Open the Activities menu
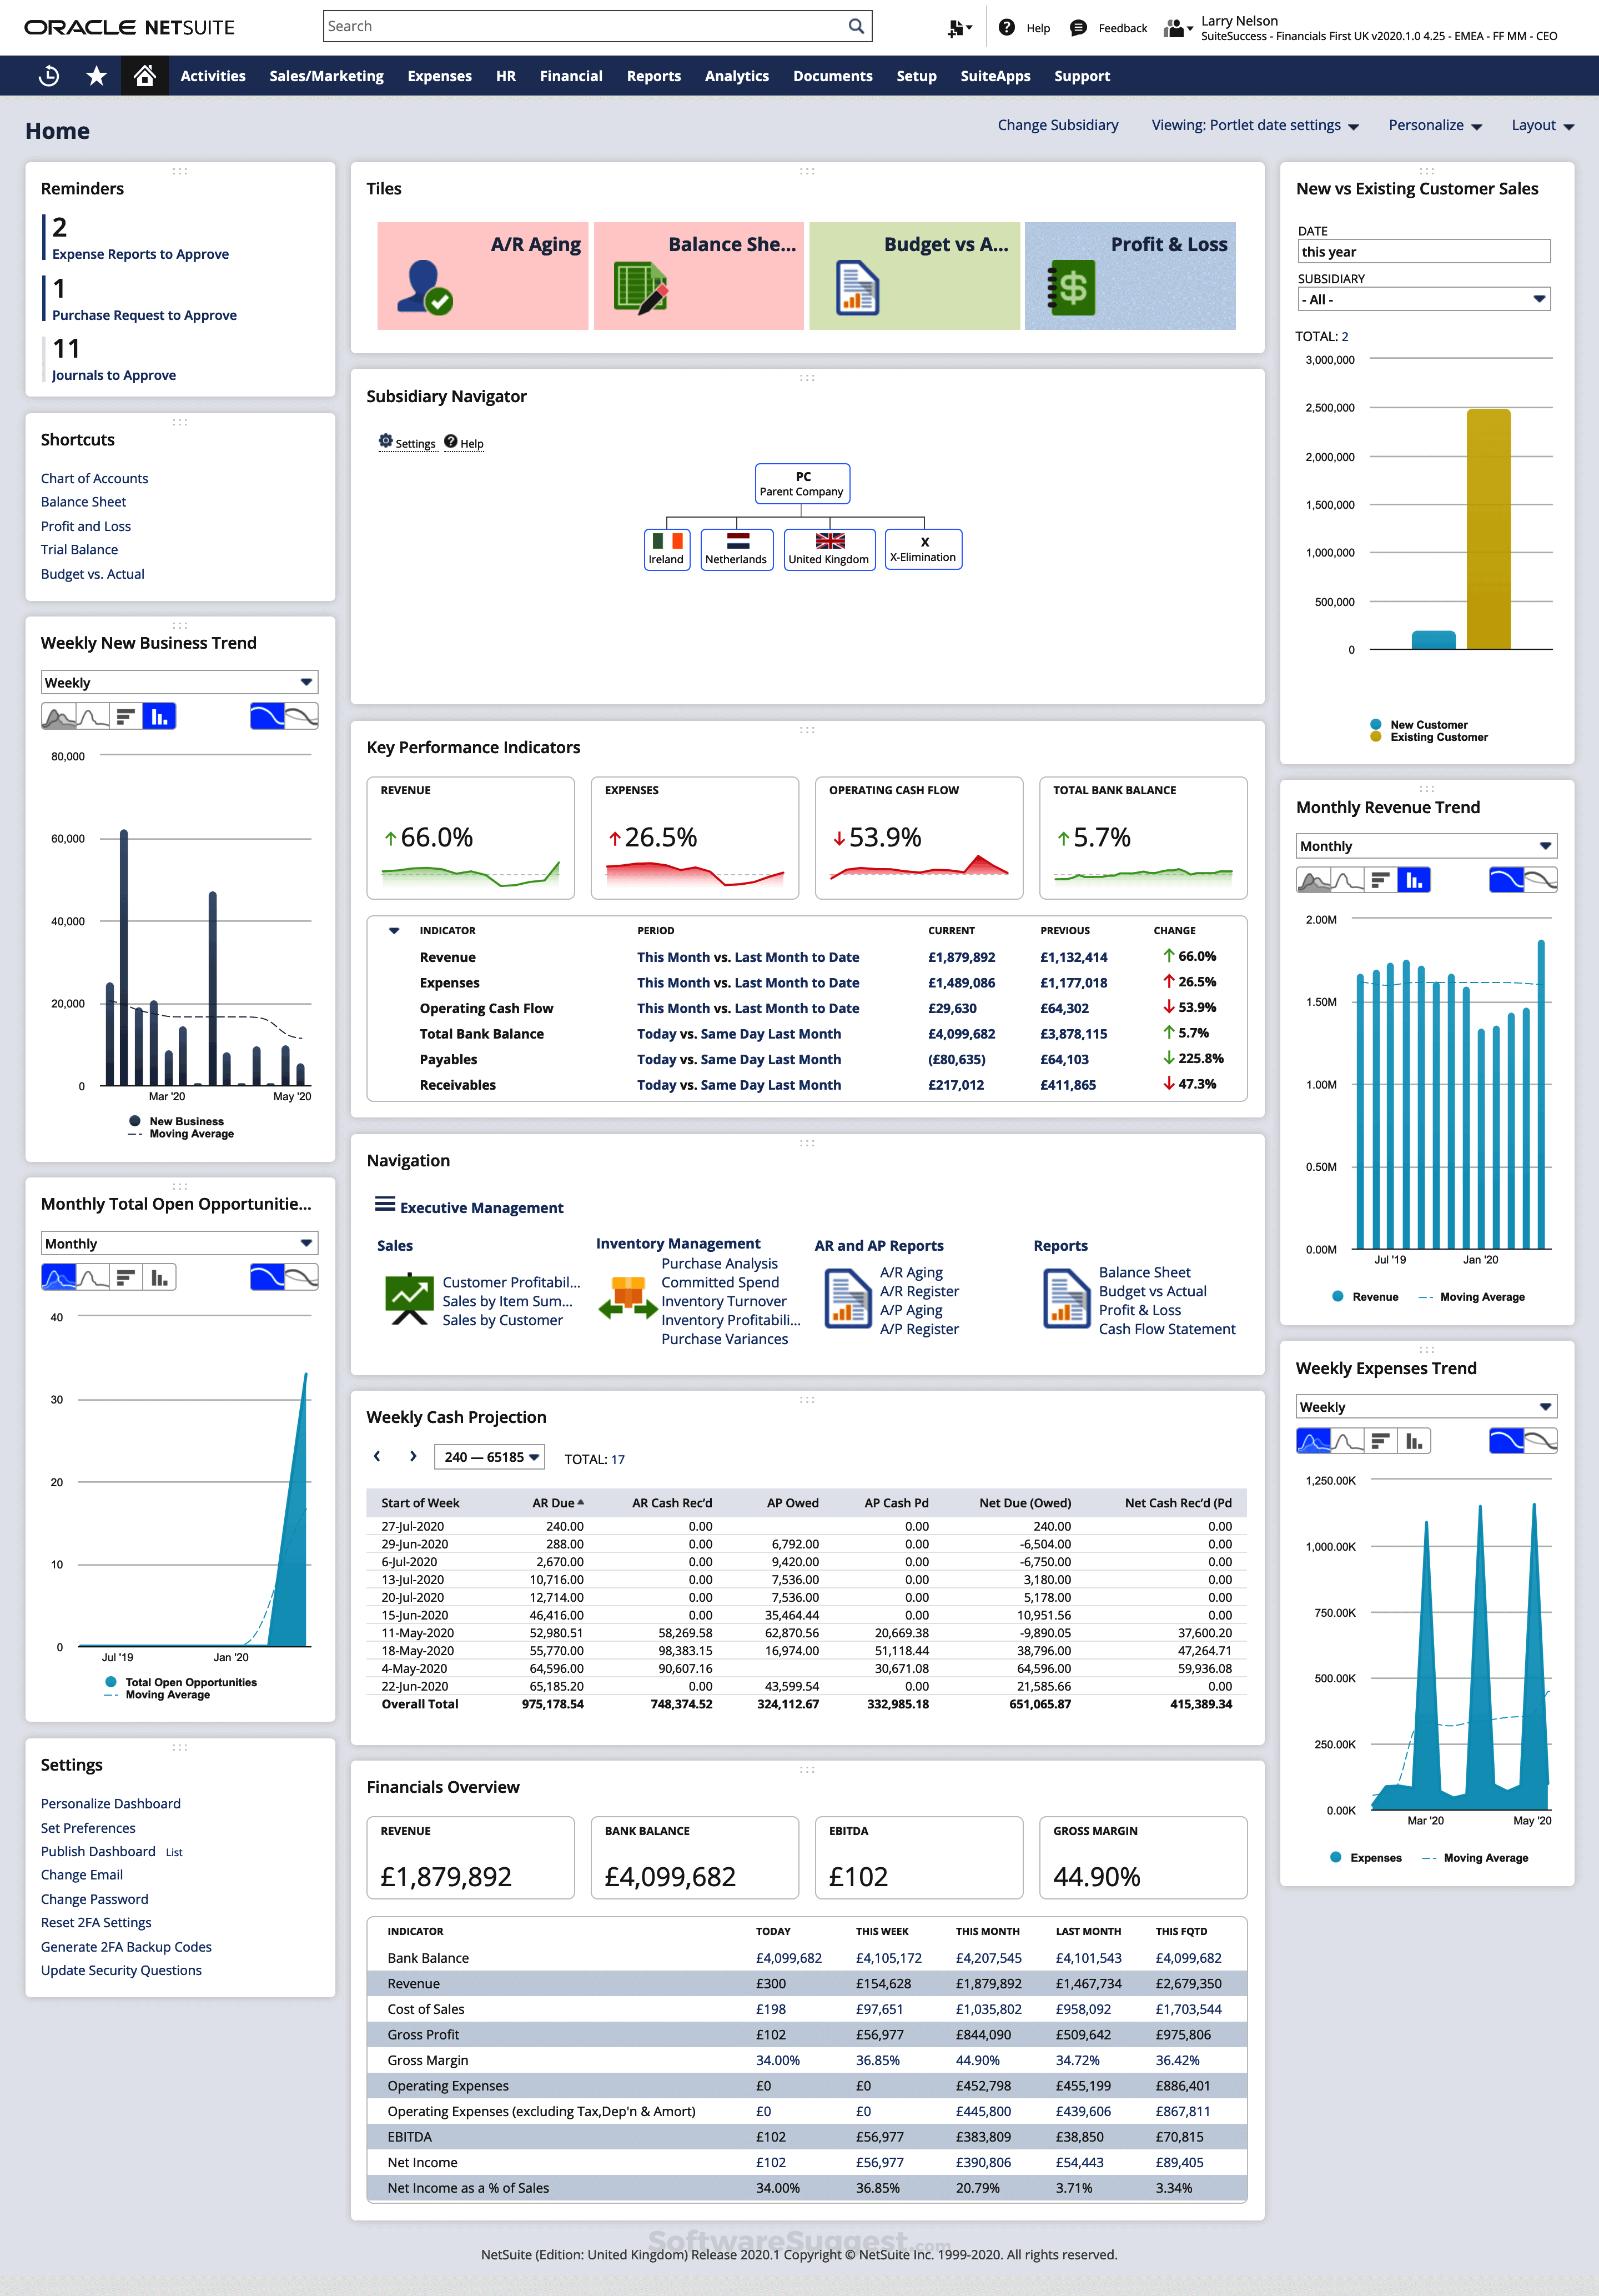 [x=213, y=76]
